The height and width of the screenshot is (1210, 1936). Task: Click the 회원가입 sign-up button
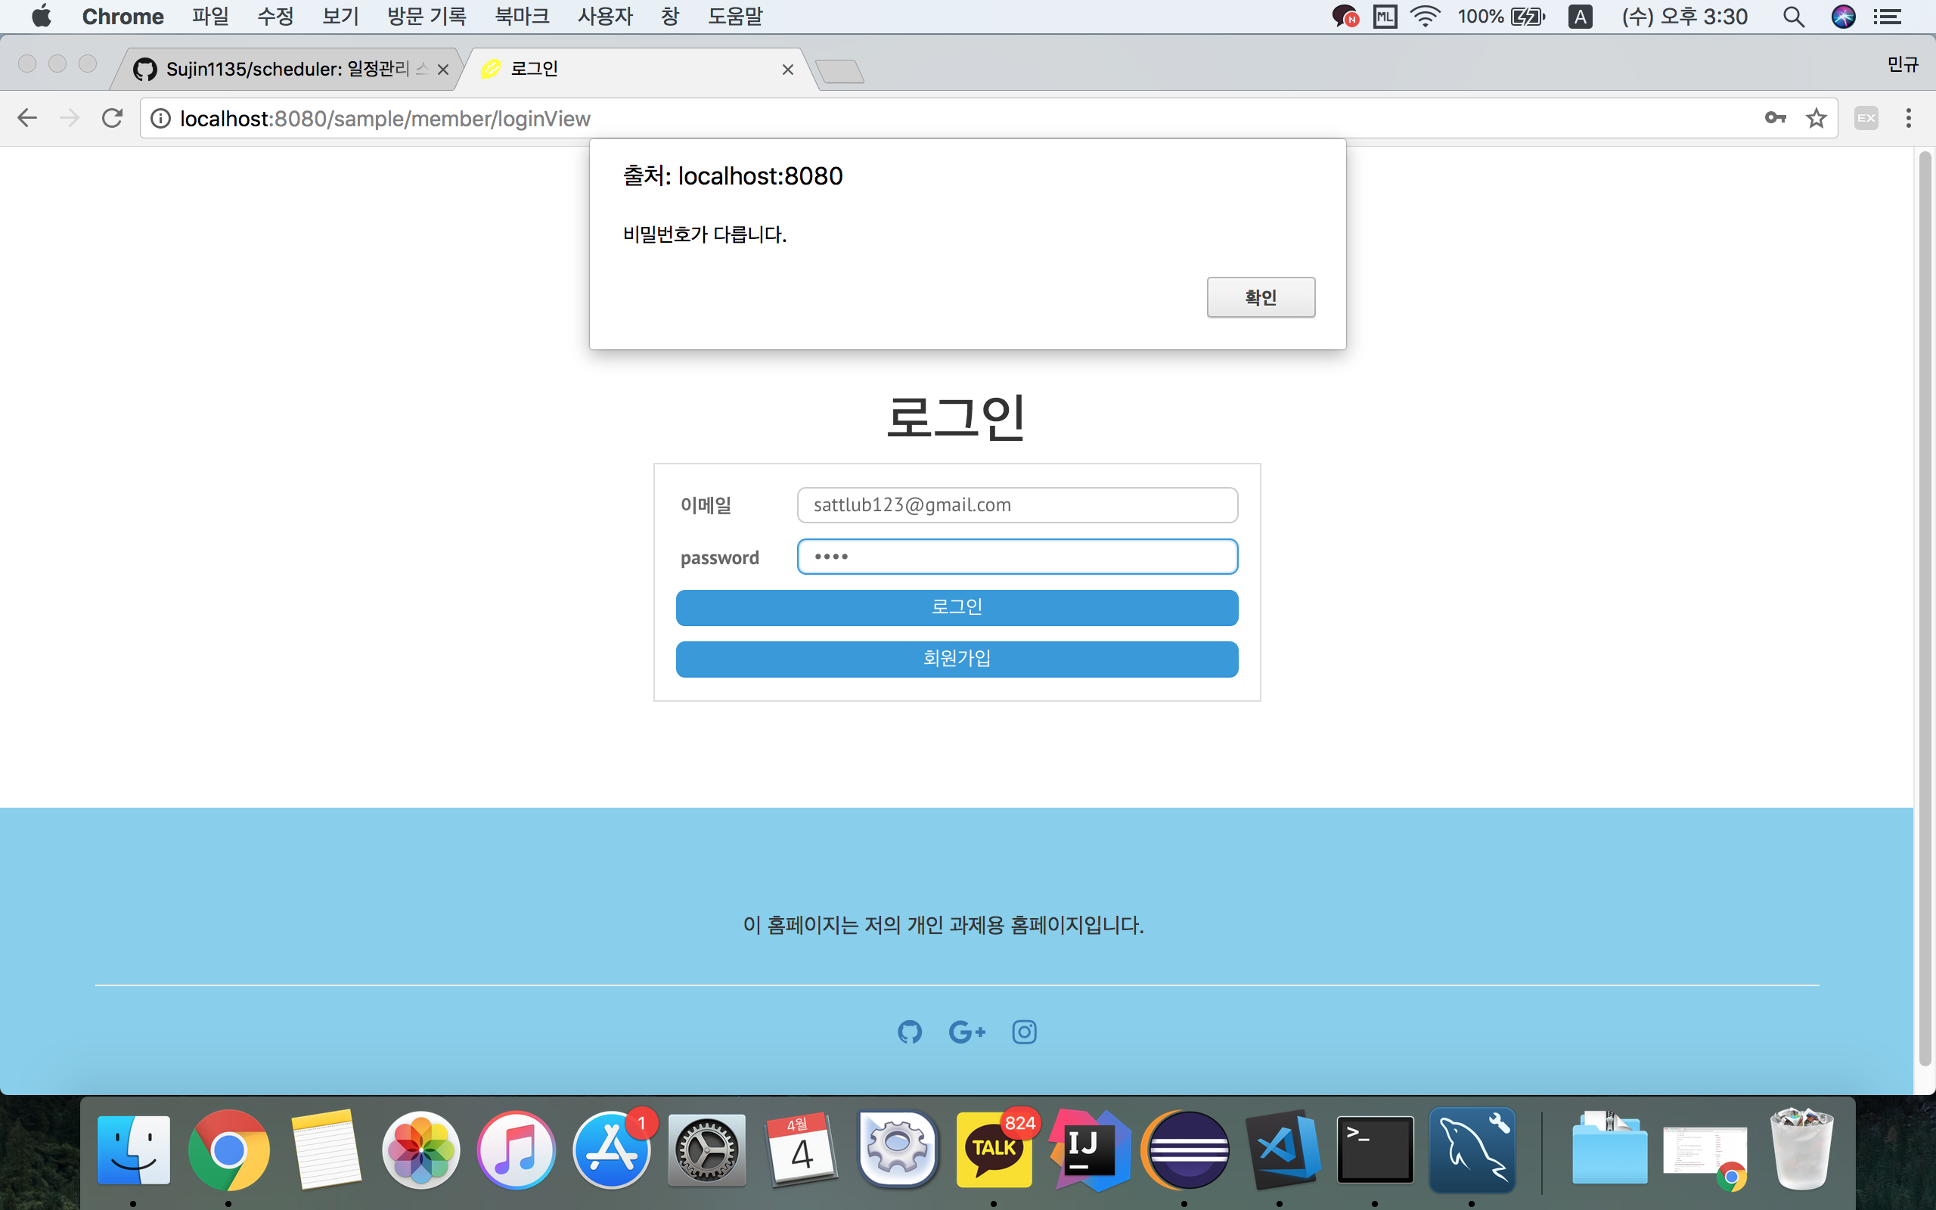tap(957, 659)
